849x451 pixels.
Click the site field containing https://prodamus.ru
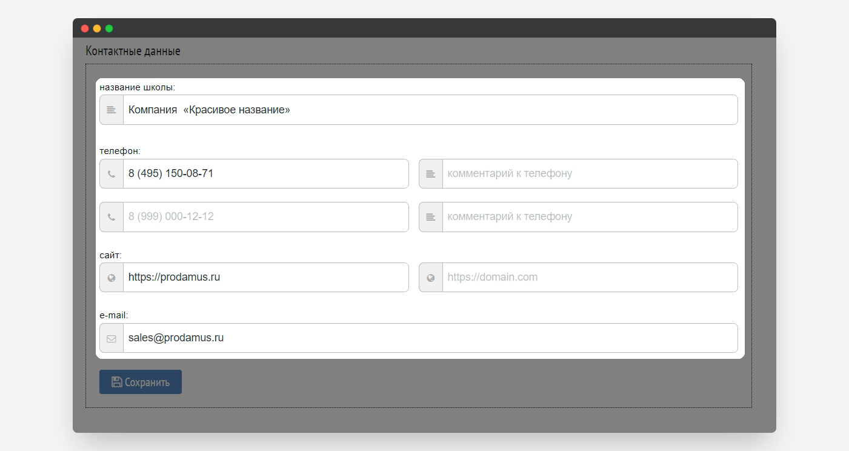(x=265, y=278)
